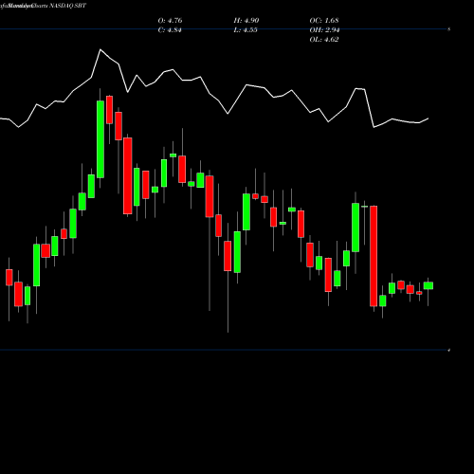Select the "C: 4.84" close value
474x474 pixels.
[x=170, y=30]
